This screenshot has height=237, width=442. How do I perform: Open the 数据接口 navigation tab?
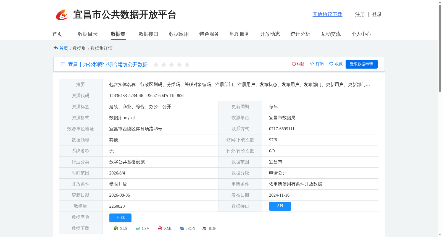pos(148,34)
